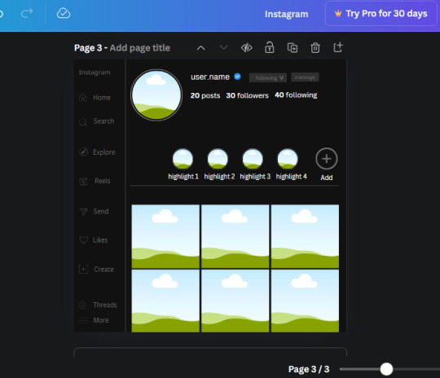The height and width of the screenshot is (378, 440).
Task: Select the following V dropdown element
Action: pyautogui.click(x=268, y=77)
